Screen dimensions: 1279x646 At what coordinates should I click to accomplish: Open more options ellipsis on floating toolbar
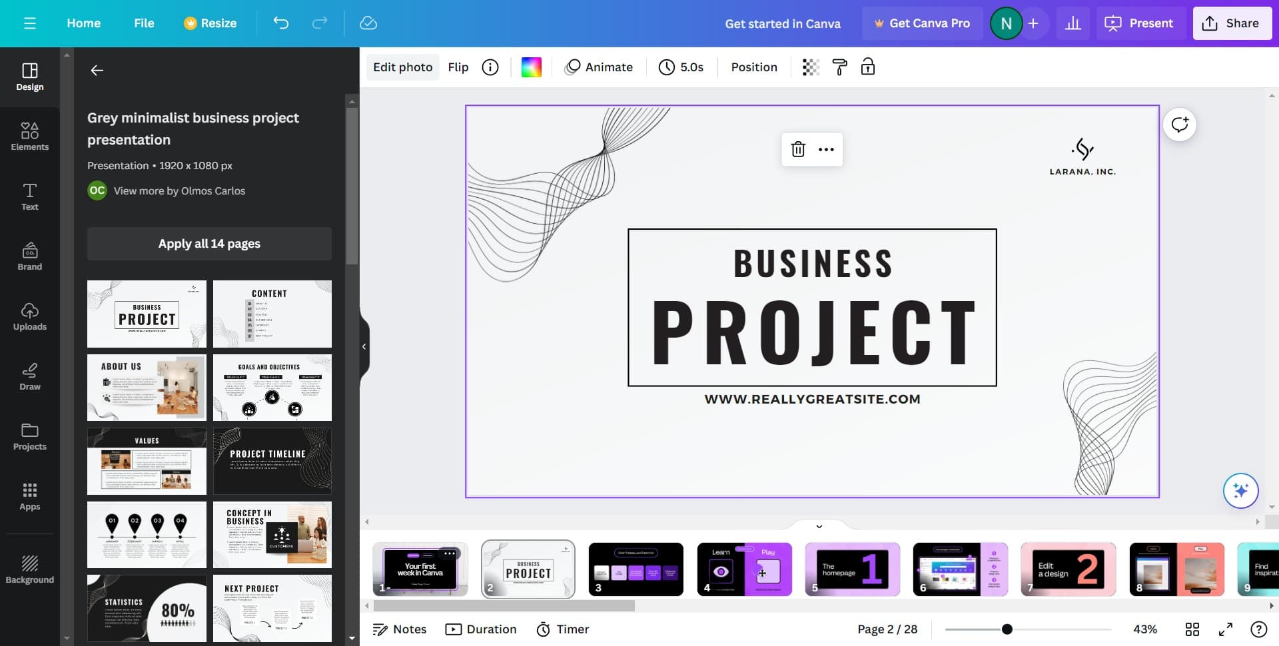click(826, 149)
